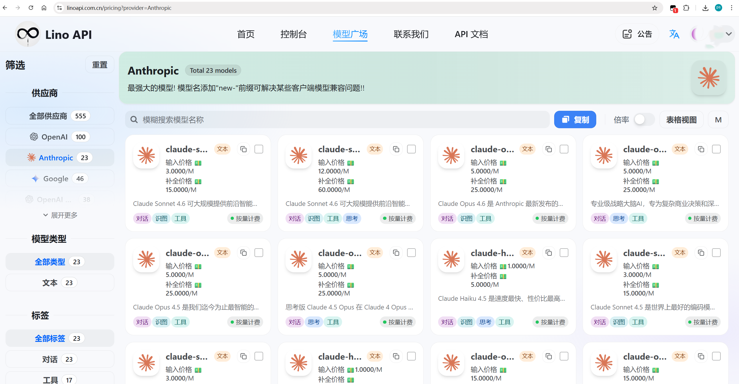Filter by the 对话 tag in the sidebar
The height and width of the screenshot is (384, 739).
(60, 359)
